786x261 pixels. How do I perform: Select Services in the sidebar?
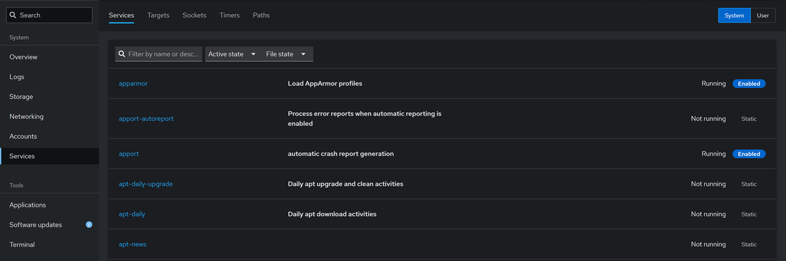(49, 156)
